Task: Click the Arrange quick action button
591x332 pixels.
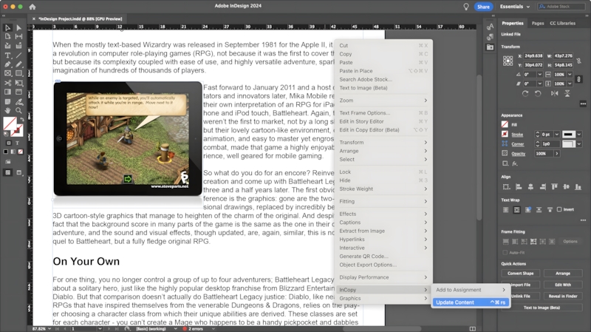Action: click(x=563, y=273)
